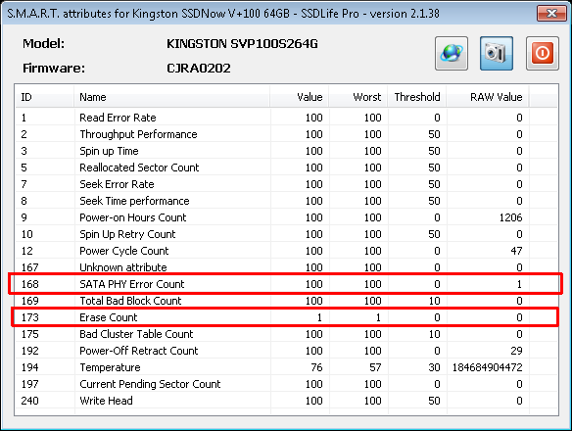Select the Current Pending Sector Count row
Viewport: 572px width, 431px height.
286,384
